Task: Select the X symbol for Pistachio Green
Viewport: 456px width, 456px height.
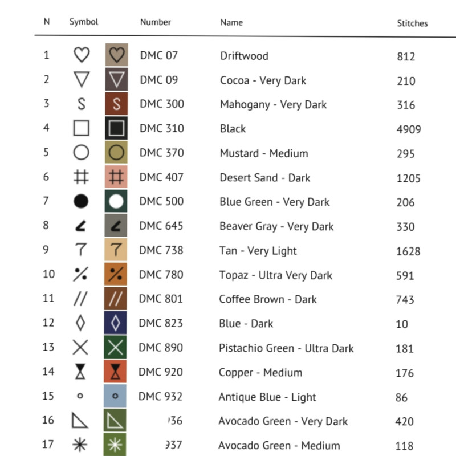Action: 81,347
